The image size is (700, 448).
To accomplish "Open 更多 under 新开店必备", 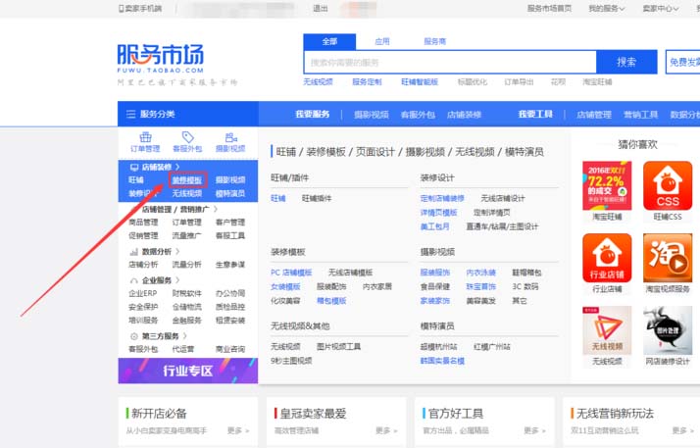I will coord(238,430).
